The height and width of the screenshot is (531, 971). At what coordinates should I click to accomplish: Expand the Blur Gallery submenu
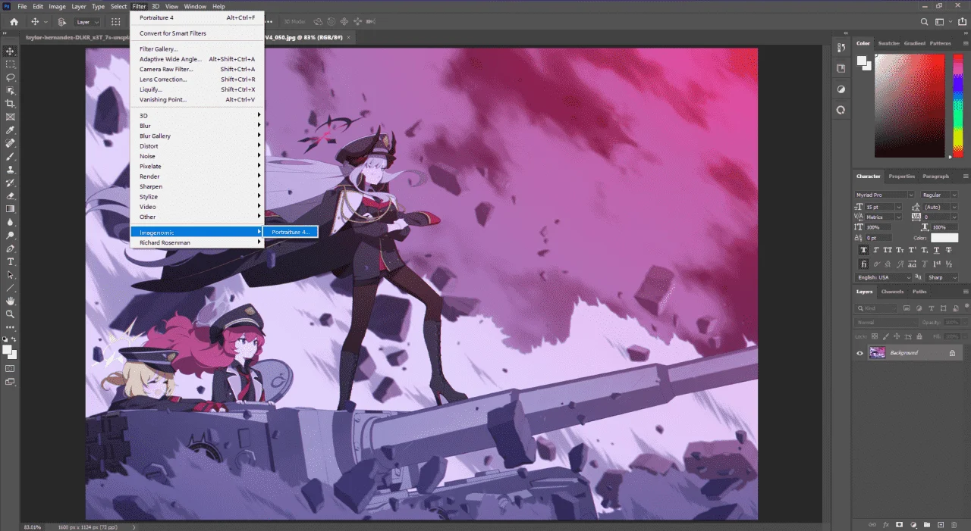click(x=196, y=136)
